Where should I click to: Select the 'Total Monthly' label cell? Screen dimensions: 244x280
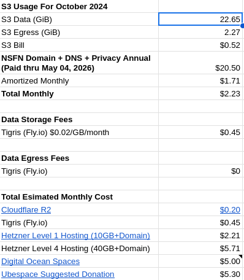[79, 93]
